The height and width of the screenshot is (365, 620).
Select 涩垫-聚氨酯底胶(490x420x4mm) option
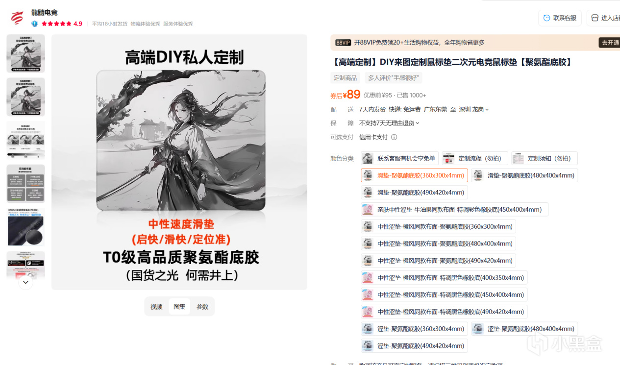tap(414, 345)
